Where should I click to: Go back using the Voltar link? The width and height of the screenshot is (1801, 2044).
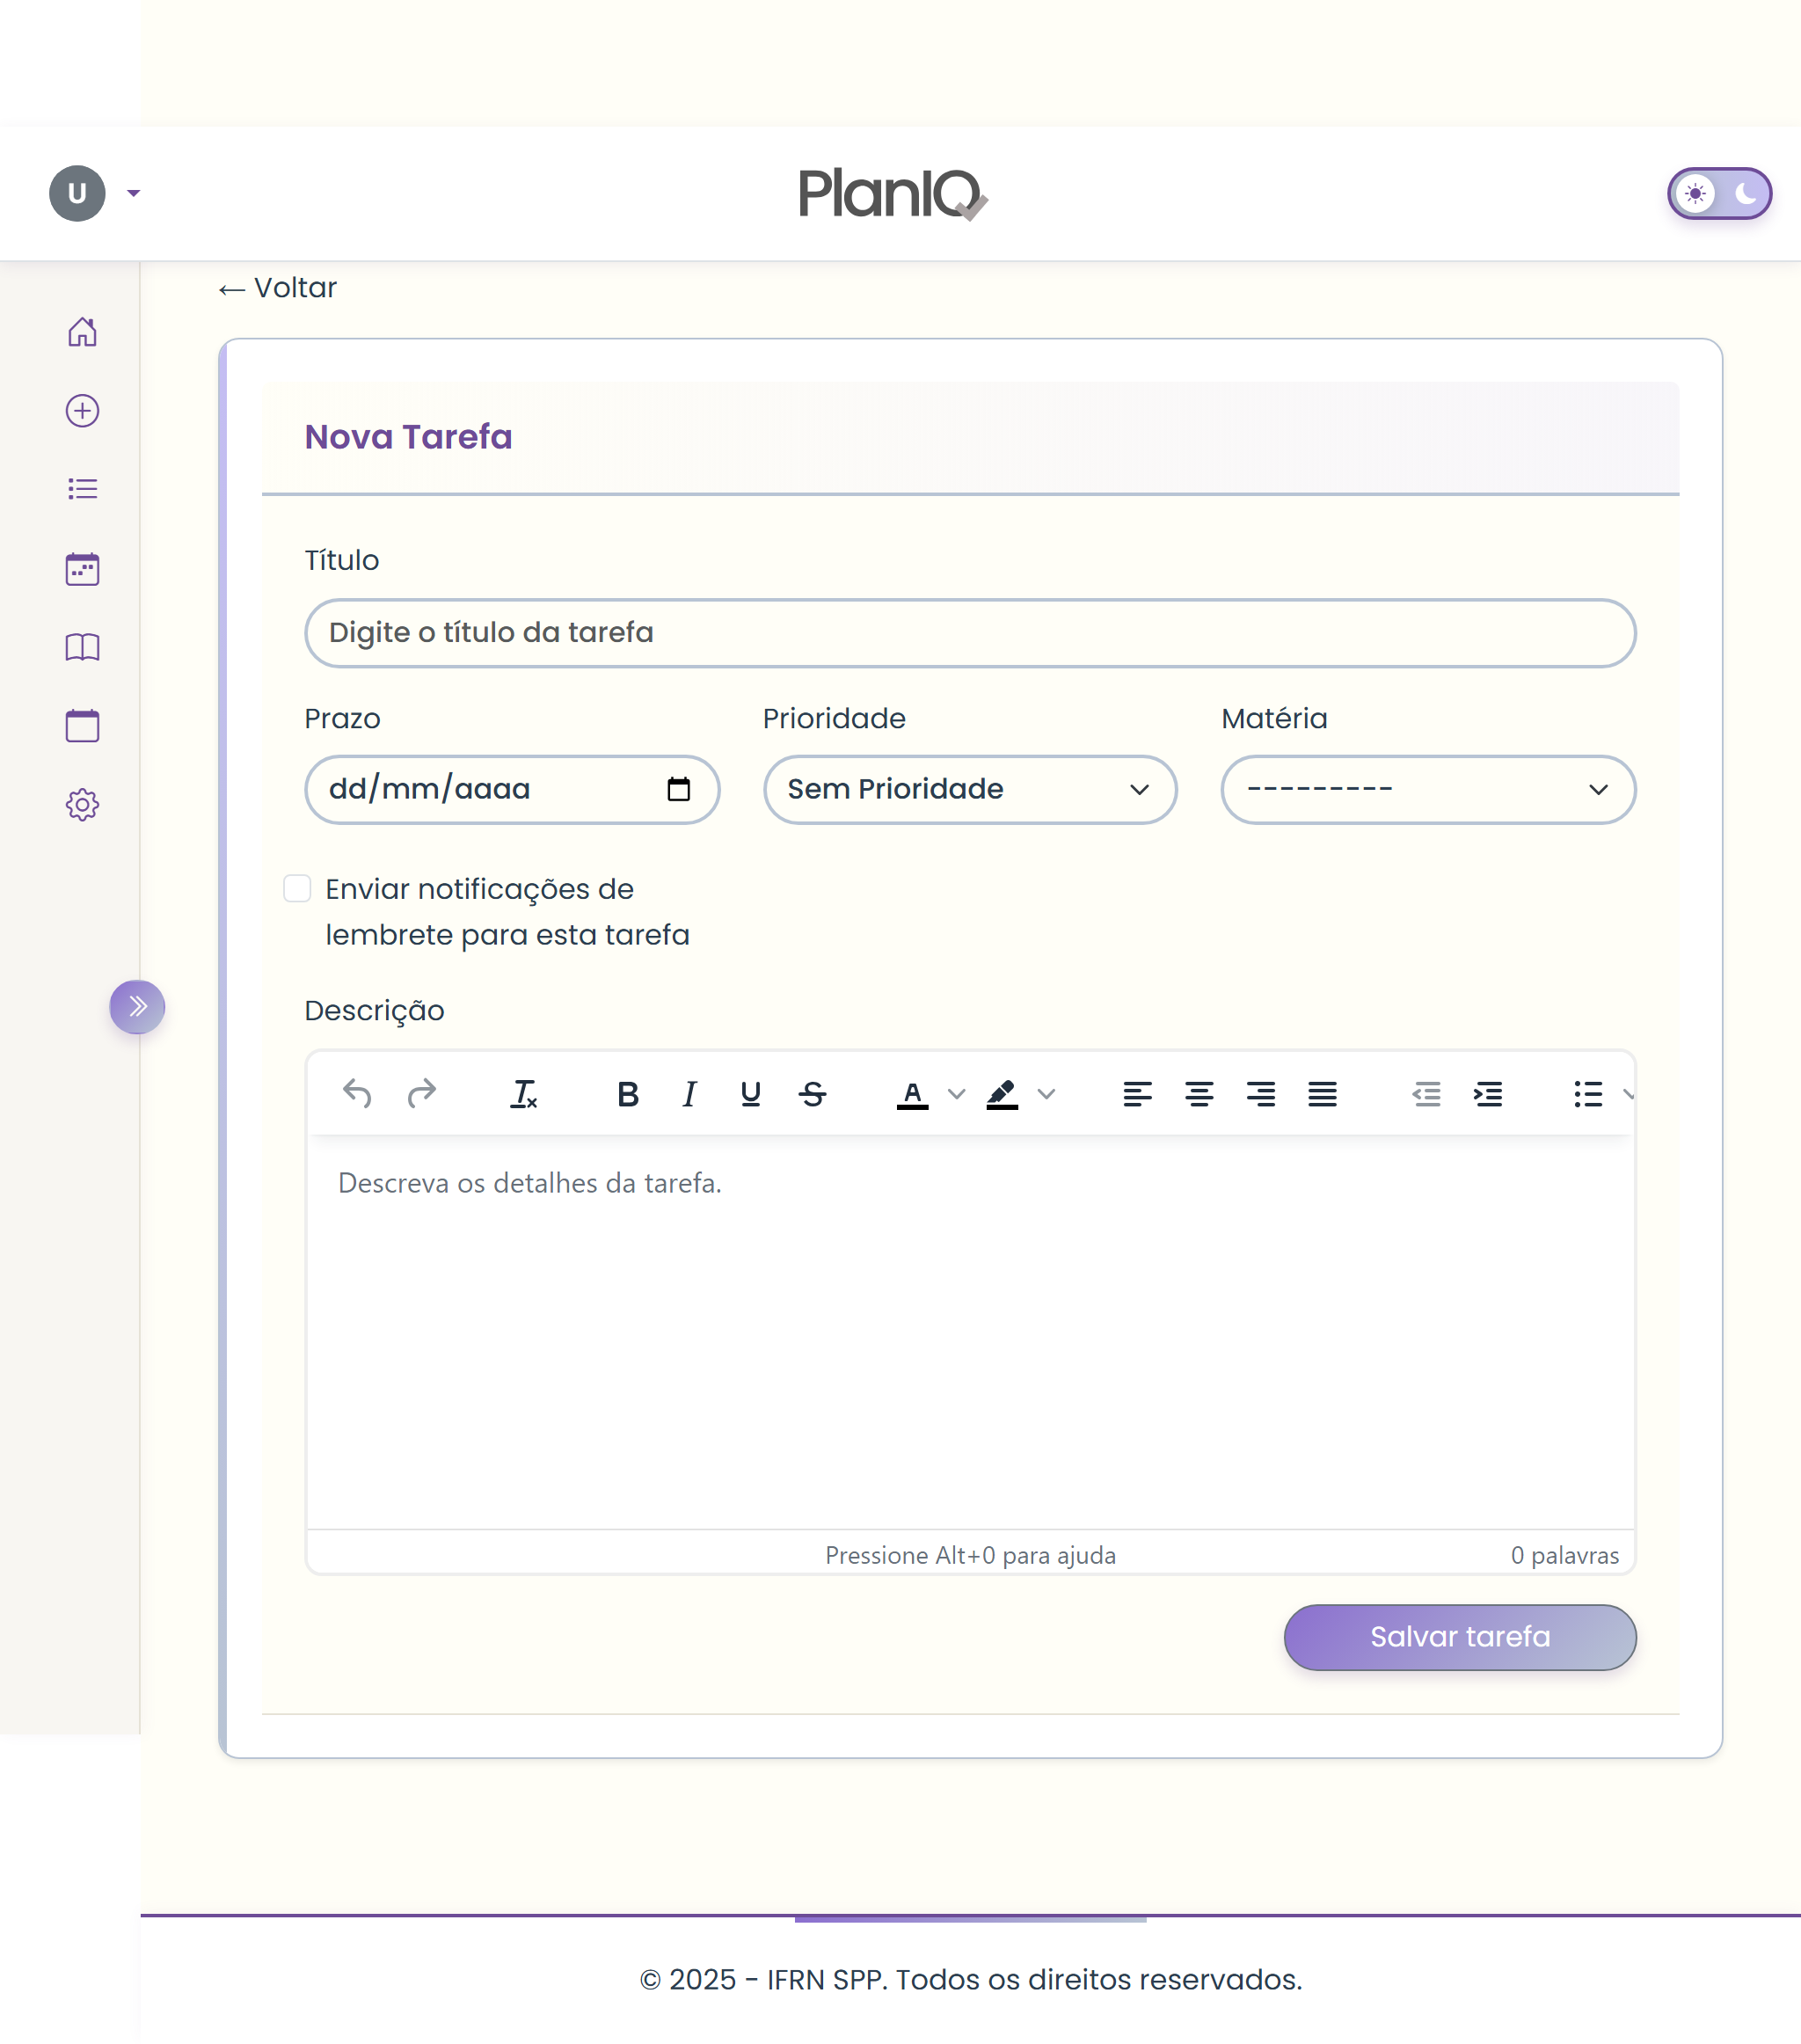tap(279, 288)
